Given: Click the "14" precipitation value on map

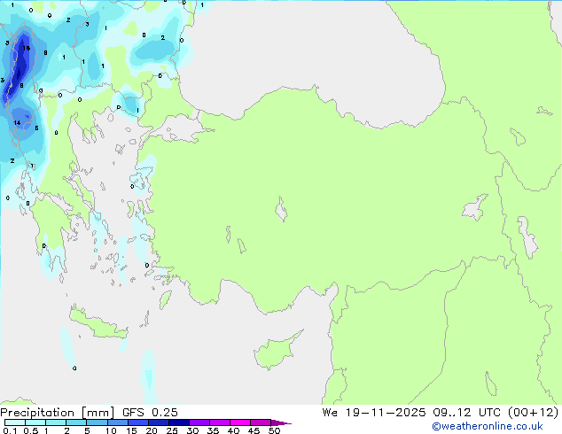Looking at the screenshot, I should (x=17, y=123).
